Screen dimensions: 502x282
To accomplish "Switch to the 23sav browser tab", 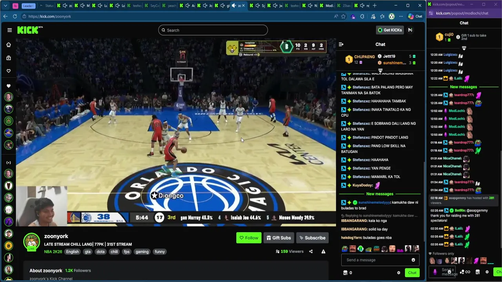I will coord(344,5).
